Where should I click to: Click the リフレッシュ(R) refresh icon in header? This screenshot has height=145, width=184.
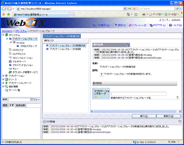click(x=130, y=25)
